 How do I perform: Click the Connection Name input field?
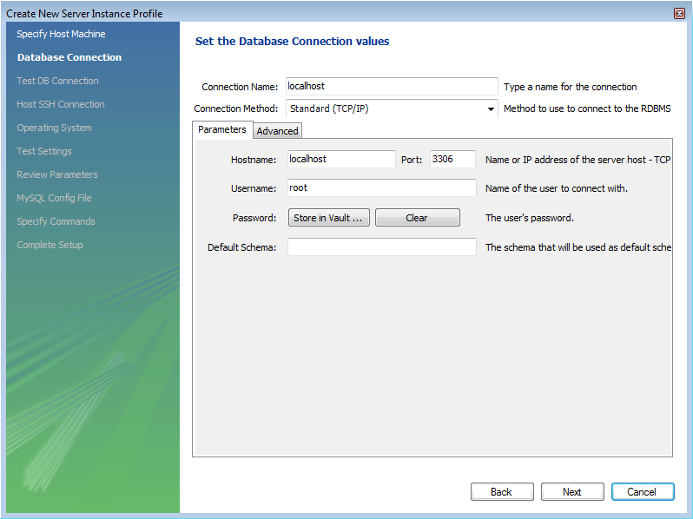pos(392,86)
